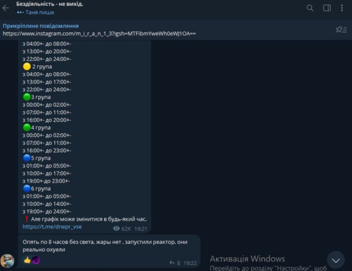Viewport: 352px width, 271px height.
Task: Open search in this chat
Action: [310, 8]
